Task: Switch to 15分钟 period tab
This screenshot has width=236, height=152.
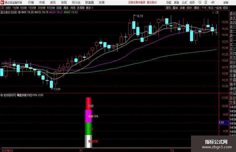Action: tap(32, 8)
